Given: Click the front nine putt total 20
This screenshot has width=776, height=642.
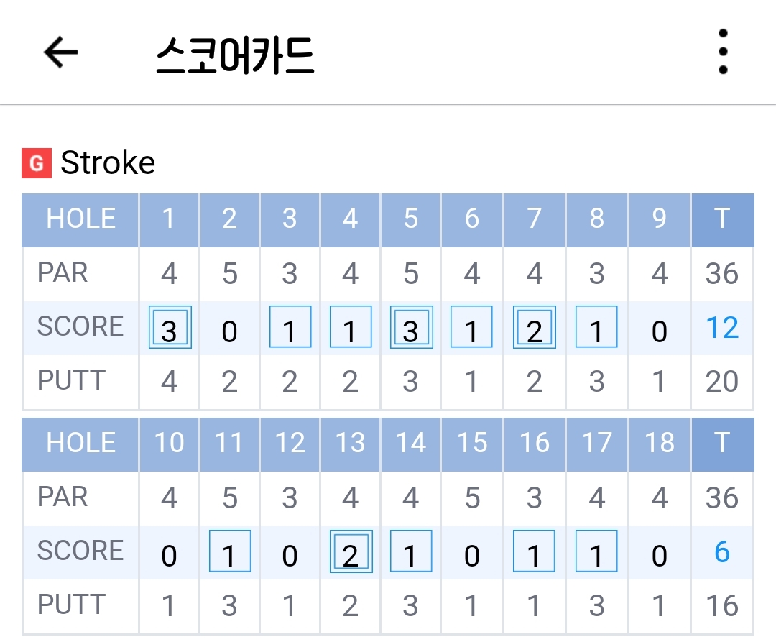Looking at the screenshot, I should point(722,382).
